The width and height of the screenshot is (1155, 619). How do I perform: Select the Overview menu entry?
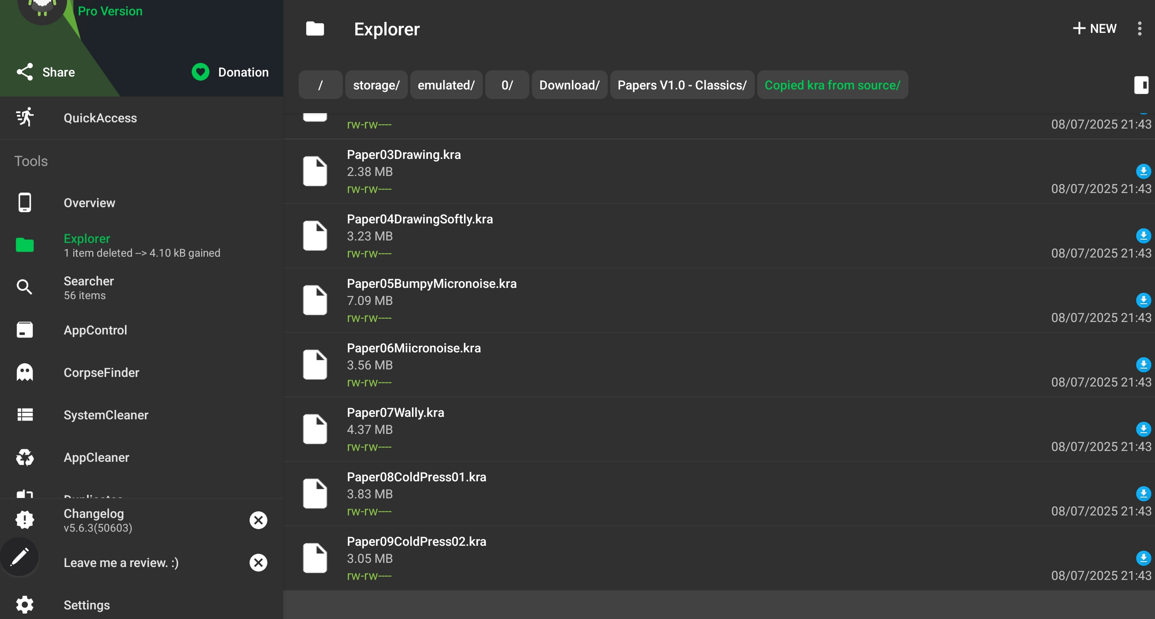point(89,203)
